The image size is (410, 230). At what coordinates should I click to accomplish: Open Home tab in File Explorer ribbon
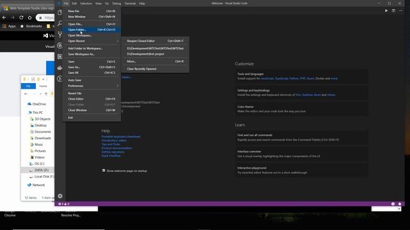pos(43,86)
